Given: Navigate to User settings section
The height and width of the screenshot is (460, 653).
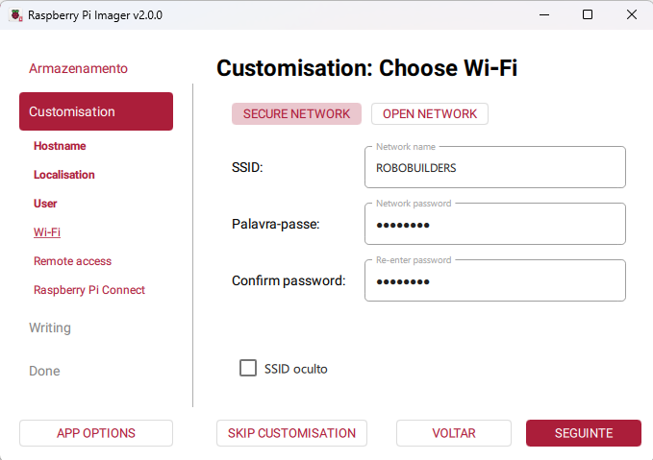Looking at the screenshot, I should (45, 204).
